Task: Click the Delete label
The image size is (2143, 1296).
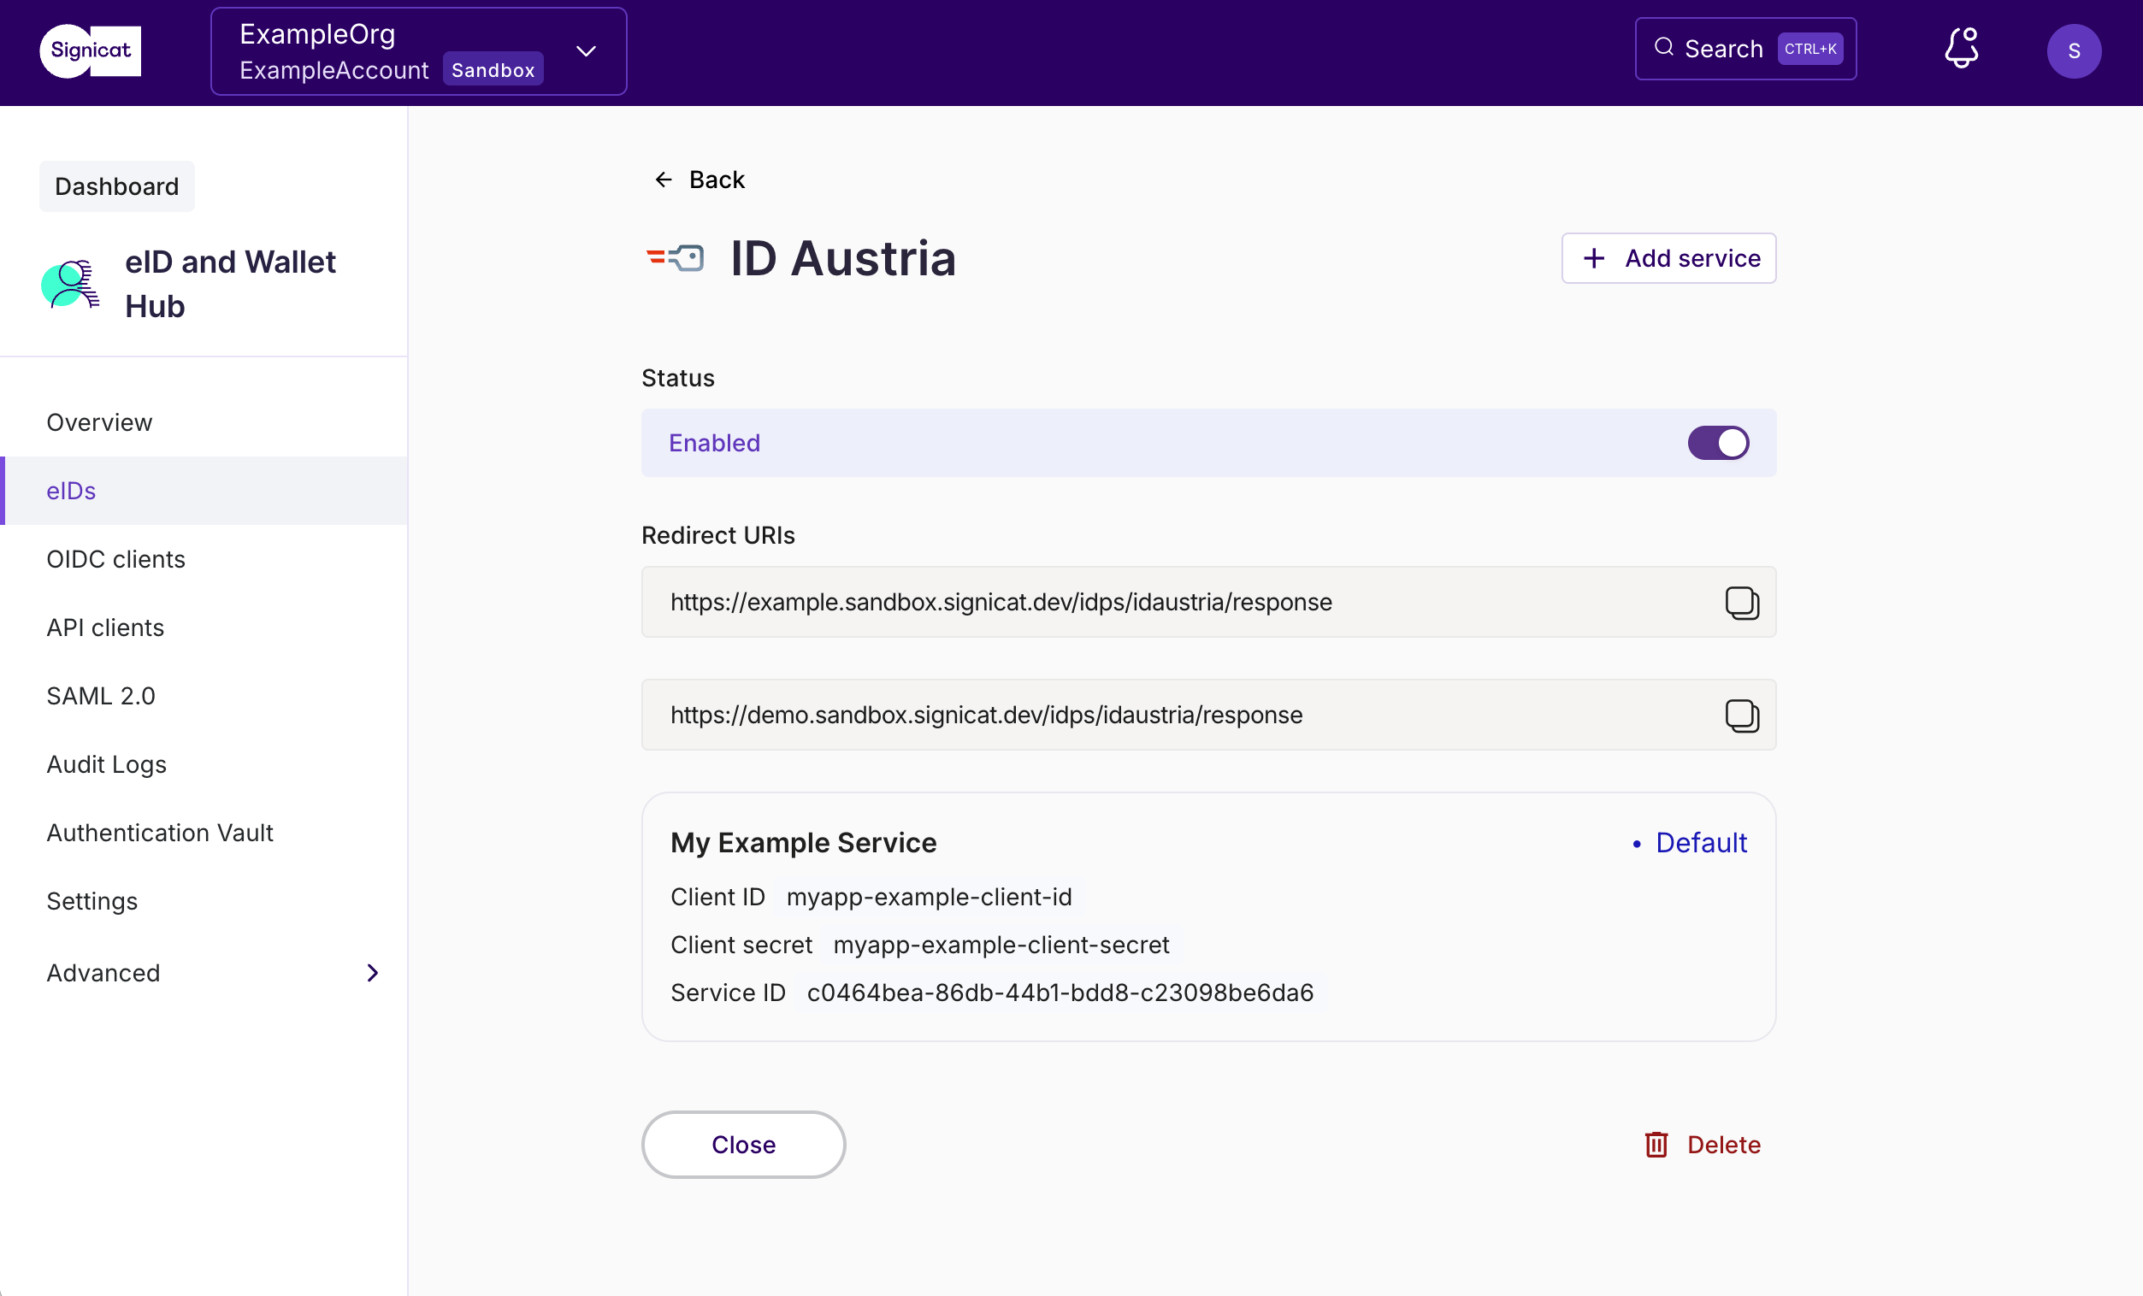Action: pos(1723,1145)
